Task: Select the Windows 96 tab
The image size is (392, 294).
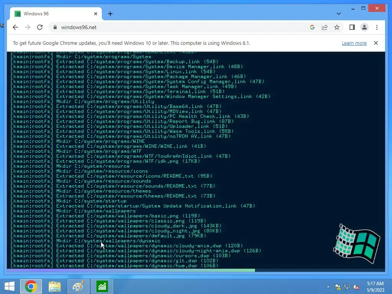Action: [56, 14]
